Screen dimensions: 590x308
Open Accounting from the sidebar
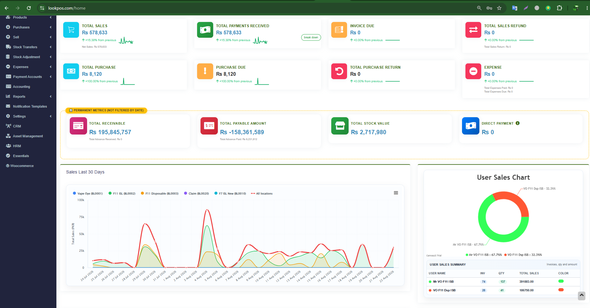[x=28, y=87]
